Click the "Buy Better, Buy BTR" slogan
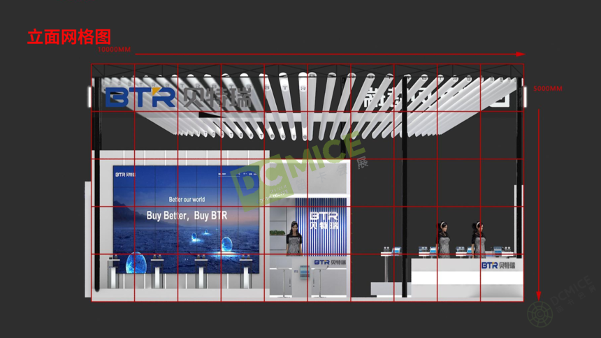601x338 pixels. (187, 215)
